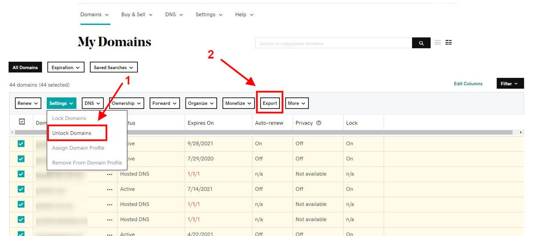
Task: Click the Auto-renew column header
Action: pyautogui.click(x=269, y=123)
